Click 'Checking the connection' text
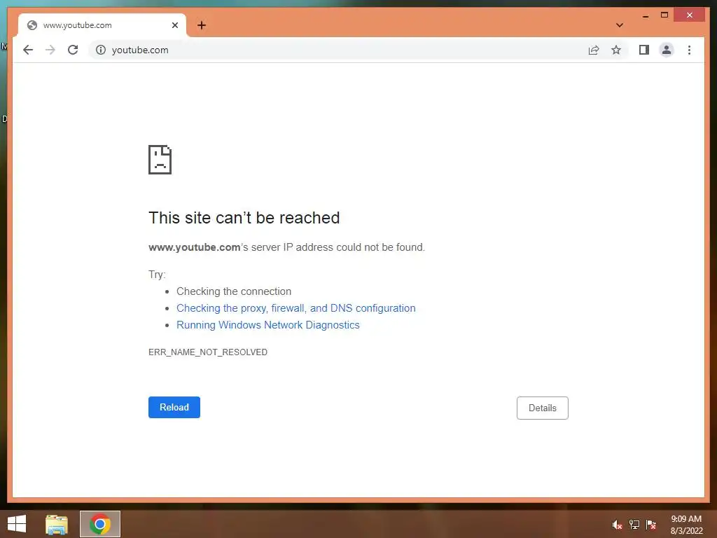This screenshot has width=717, height=538. (234, 291)
